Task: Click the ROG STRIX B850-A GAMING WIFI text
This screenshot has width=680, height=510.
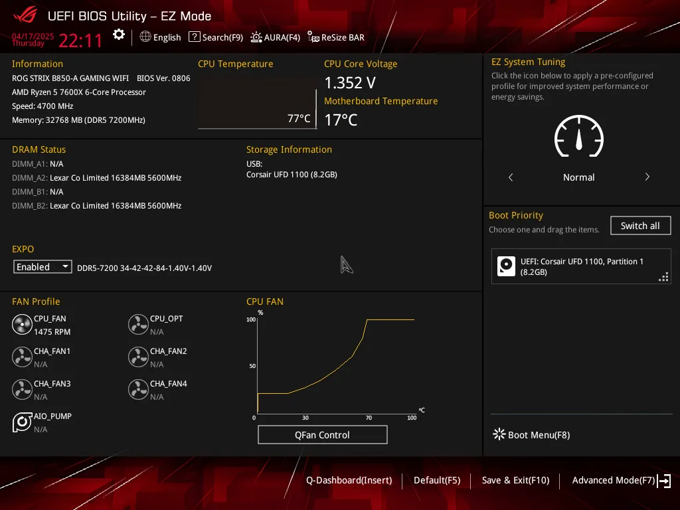Action: click(70, 78)
